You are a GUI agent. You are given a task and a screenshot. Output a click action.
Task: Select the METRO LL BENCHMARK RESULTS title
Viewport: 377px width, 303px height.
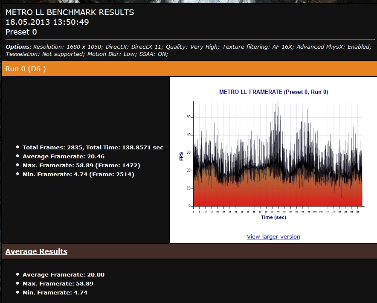tap(70, 12)
